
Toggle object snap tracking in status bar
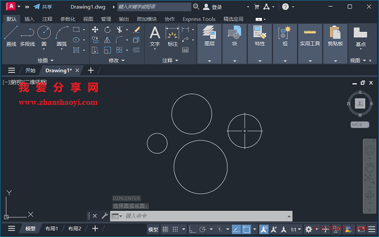coord(236,229)
